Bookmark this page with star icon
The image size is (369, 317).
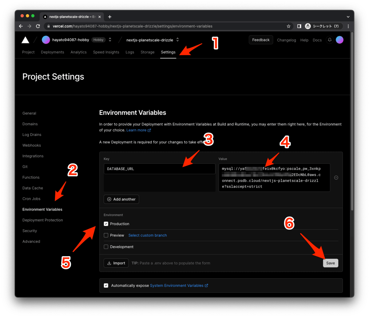click(x=288, y=26)
